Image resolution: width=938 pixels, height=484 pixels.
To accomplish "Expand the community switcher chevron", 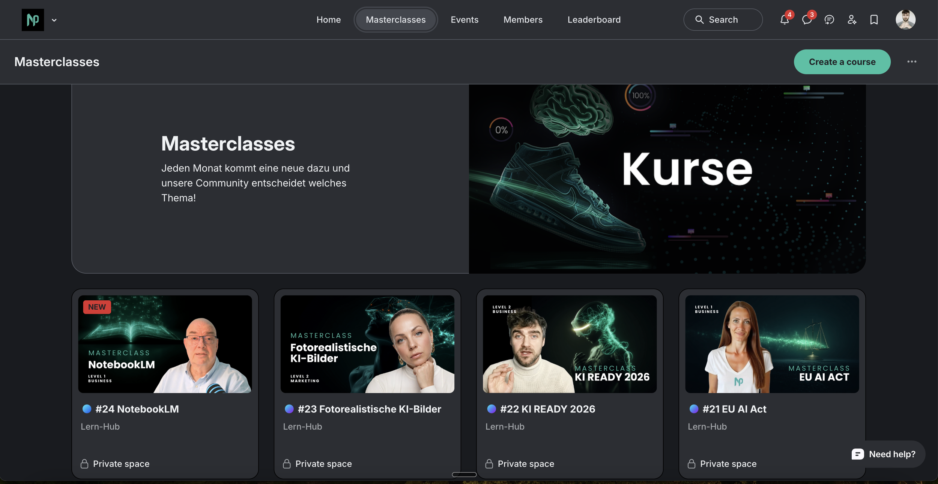I will [x=54, y=20].
